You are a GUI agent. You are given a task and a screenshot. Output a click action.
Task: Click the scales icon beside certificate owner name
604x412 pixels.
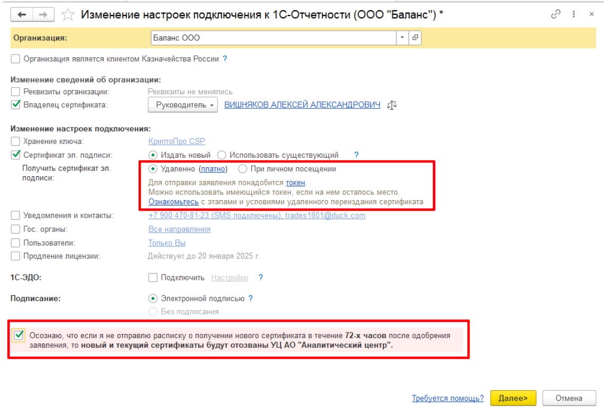point(392,105)
